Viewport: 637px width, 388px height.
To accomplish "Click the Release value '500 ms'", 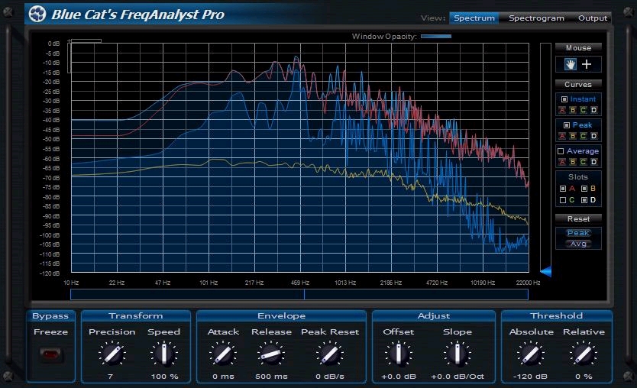I will (271, 377).
